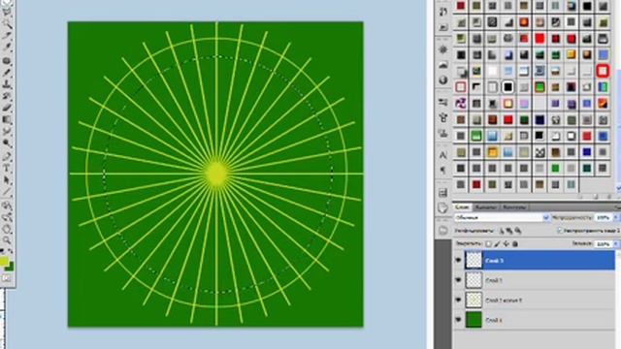Viewport: 621px width, 349px height.
Task: Switch to the Контуры tab
Action: point(514,207)
